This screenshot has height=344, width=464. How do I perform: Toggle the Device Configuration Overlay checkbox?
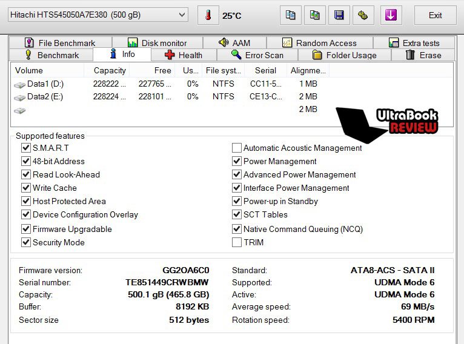(26, 214)
